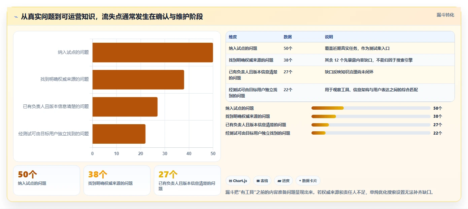Select the 表格 chip

coord(262,181)
